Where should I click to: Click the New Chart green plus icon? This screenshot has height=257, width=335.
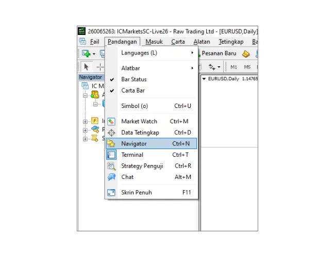click(x=86, y=53)
